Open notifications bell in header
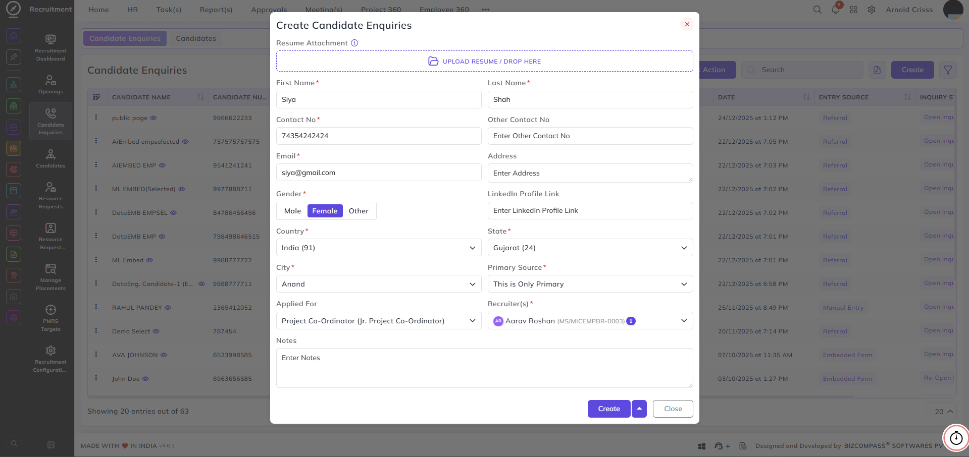 836,10
